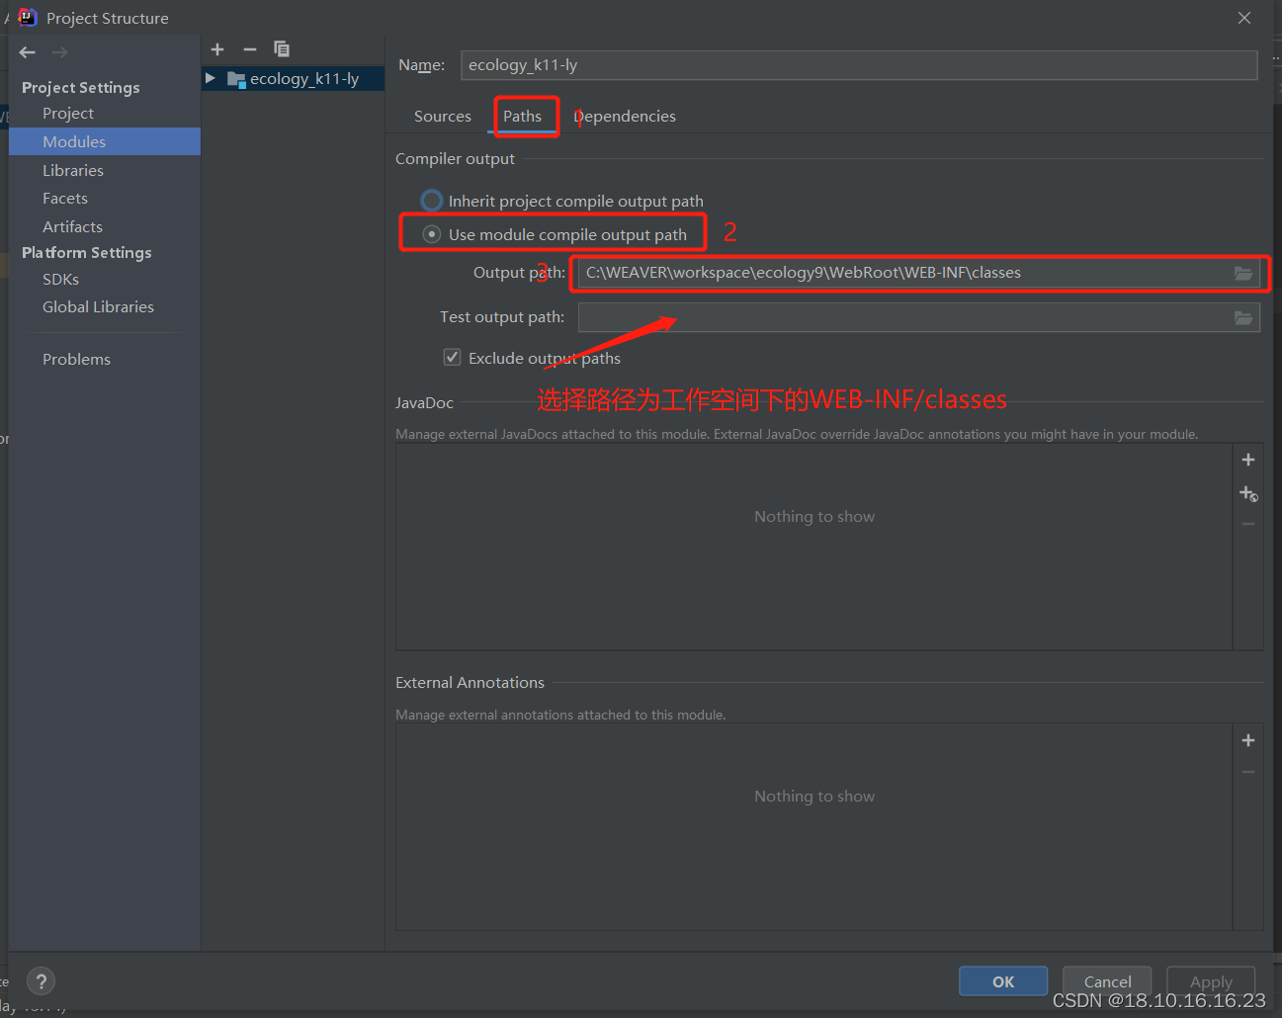
Task: Add JavaDoc URL with plus-globe icon
Action: 1248,493
